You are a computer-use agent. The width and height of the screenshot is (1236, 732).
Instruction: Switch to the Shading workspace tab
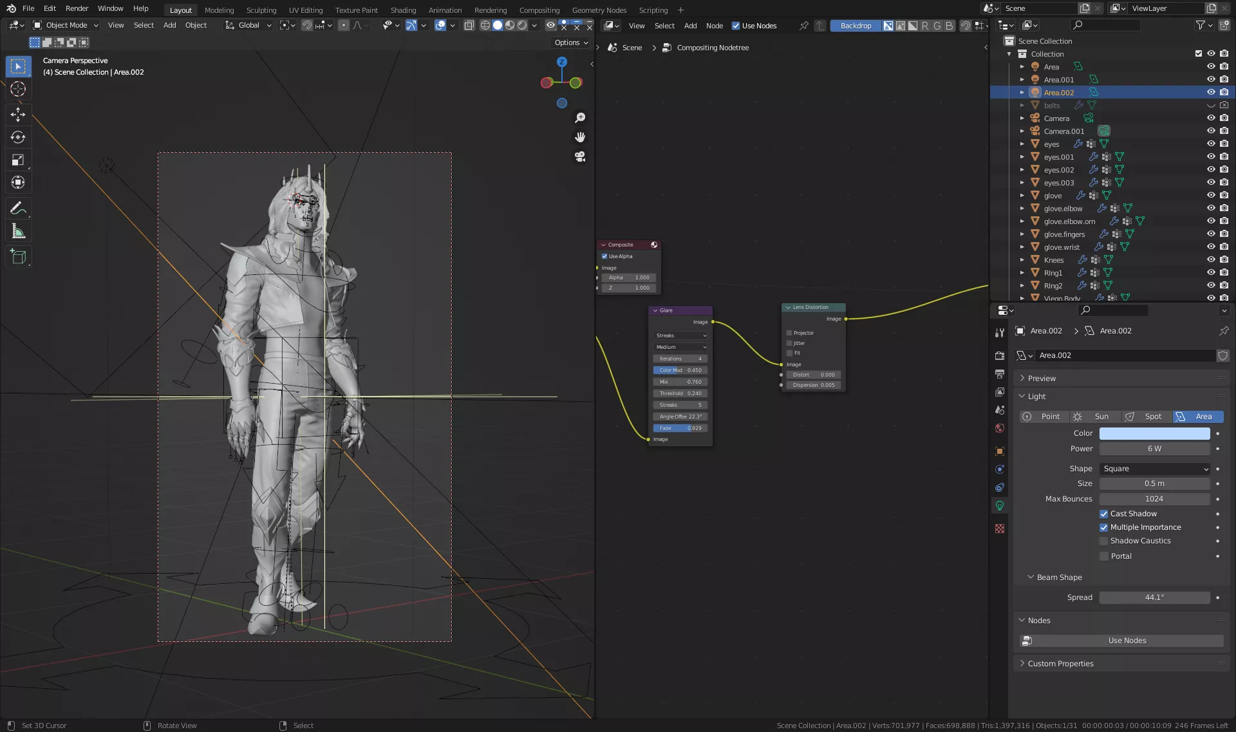tap(403, 10)
